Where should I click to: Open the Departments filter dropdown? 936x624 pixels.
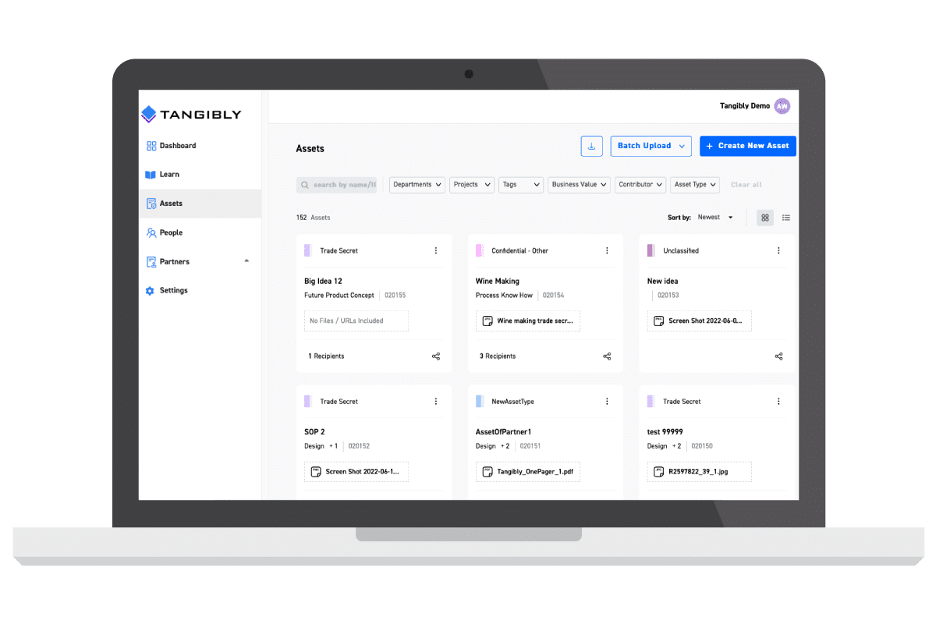(417, 184)
